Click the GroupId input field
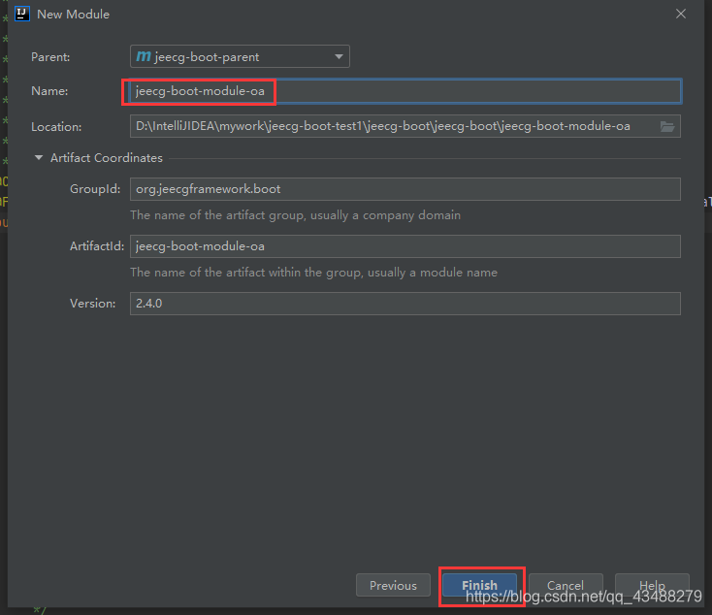 pos(405,189)
